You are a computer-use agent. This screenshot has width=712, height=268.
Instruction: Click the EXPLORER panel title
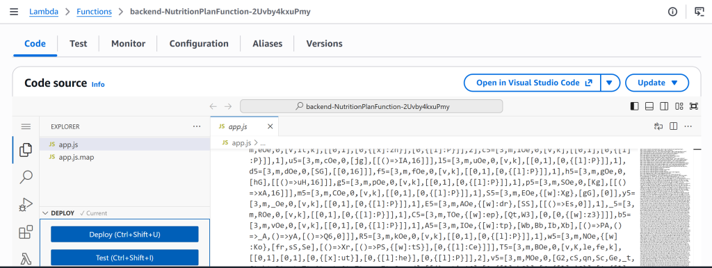point(65,127)
